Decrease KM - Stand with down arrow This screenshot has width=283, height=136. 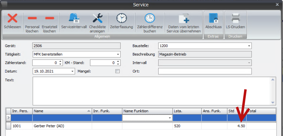pos(118,64)
